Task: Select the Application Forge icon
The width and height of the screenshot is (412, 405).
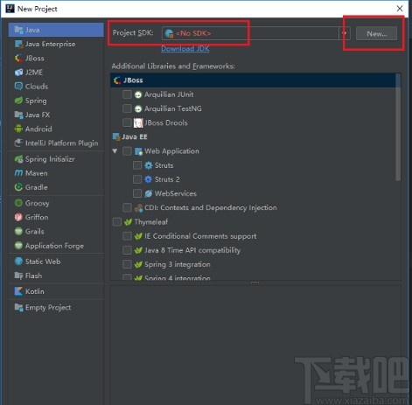Action: click(x=18, y=246)
